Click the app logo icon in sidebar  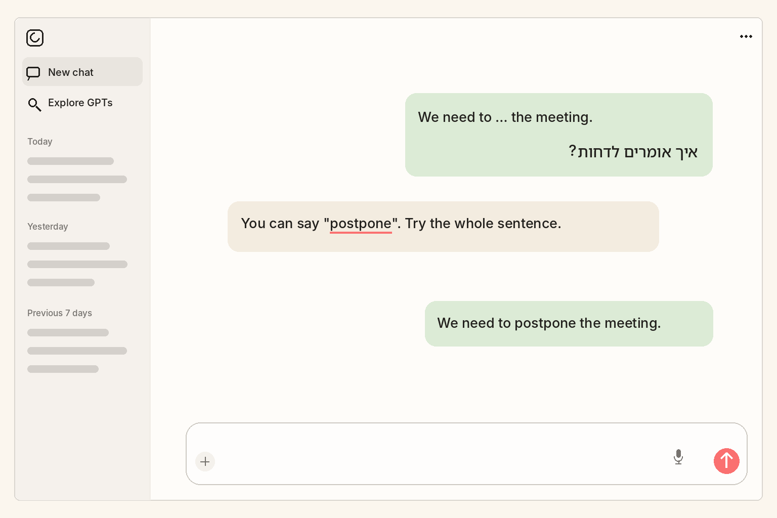(35, 38)
